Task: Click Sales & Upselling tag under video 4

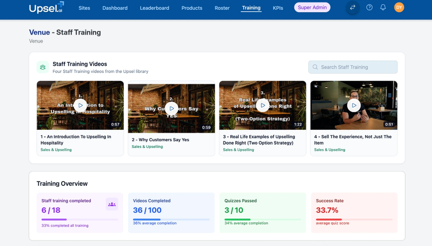Action: tap(329, 150)
